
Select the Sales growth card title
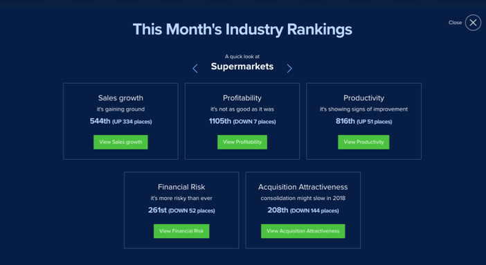click(120, 98)
